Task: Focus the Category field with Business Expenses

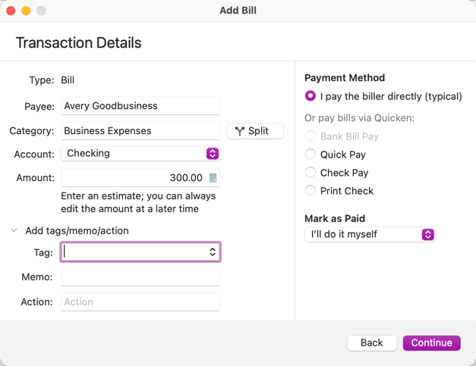Action: (140, 131)
